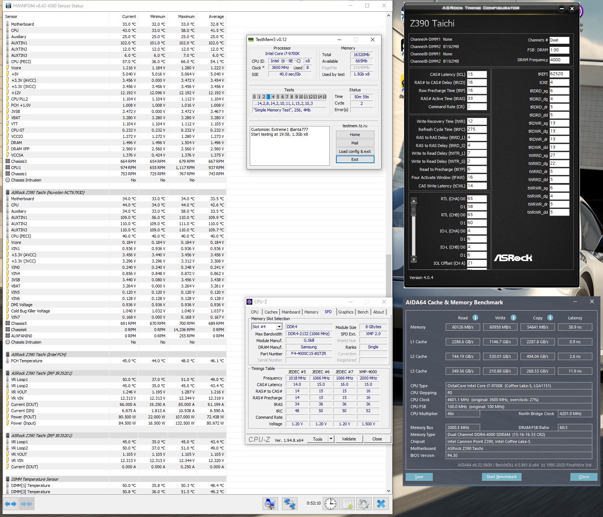
Task: Open the Tools dropdown arrow in CPU-Z
Action: point(331,439)
